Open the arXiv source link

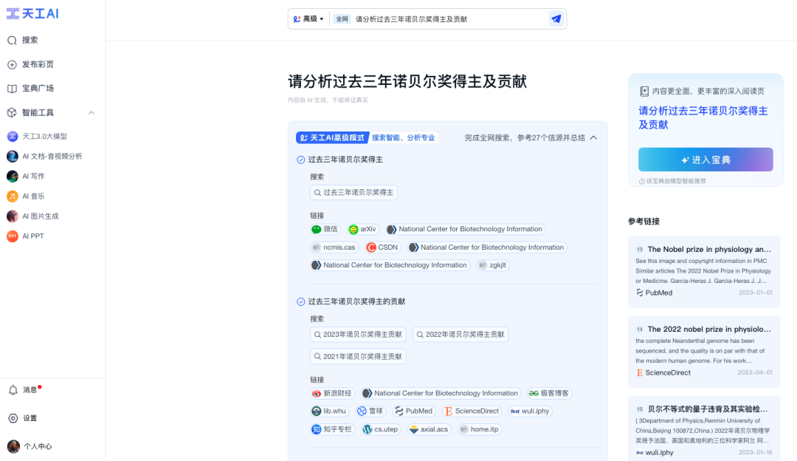point(363,229)
